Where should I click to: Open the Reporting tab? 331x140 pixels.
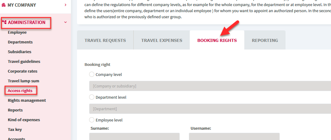(265, 40)
